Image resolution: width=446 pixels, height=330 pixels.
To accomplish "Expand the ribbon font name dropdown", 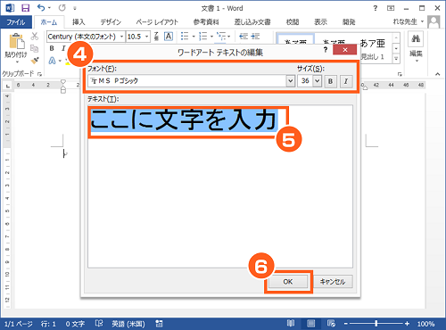I will (x=121, y=37).
